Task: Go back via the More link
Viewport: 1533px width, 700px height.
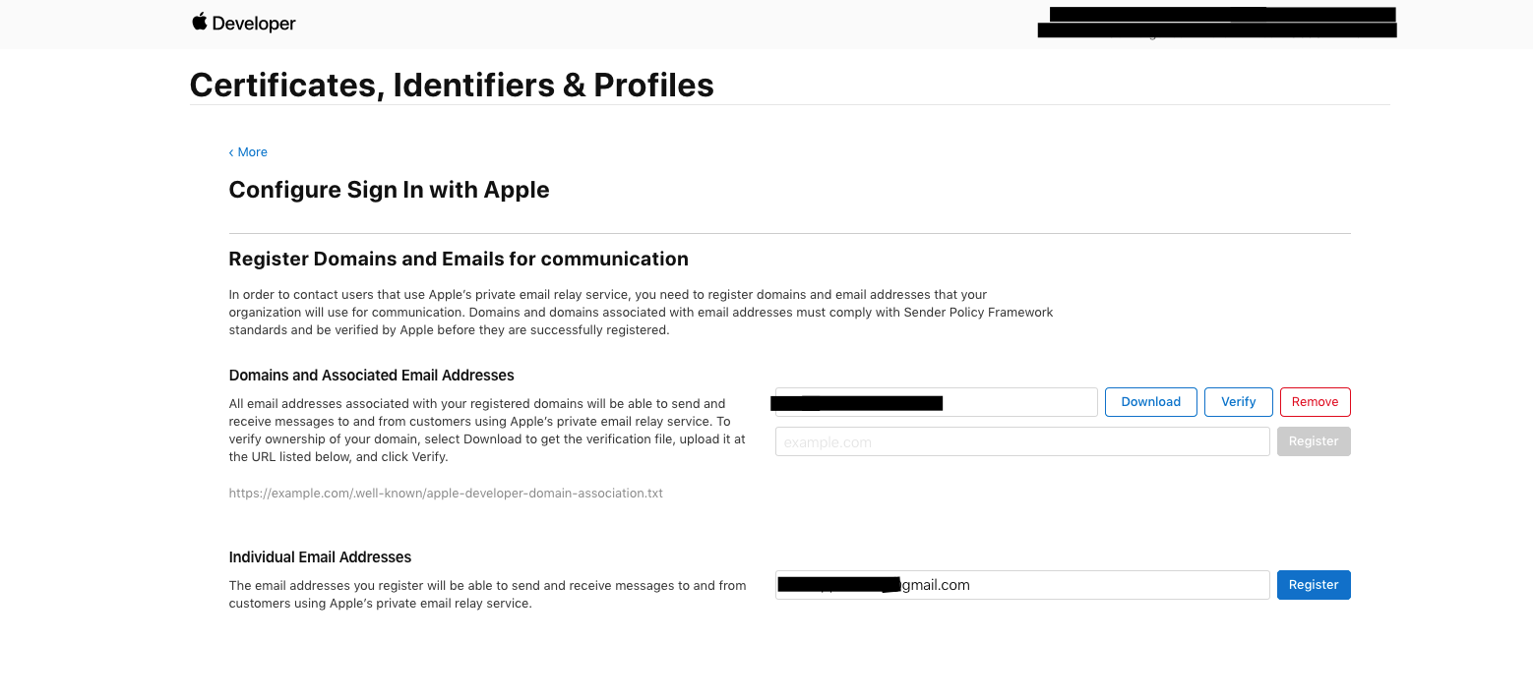Action: [248, 152]
